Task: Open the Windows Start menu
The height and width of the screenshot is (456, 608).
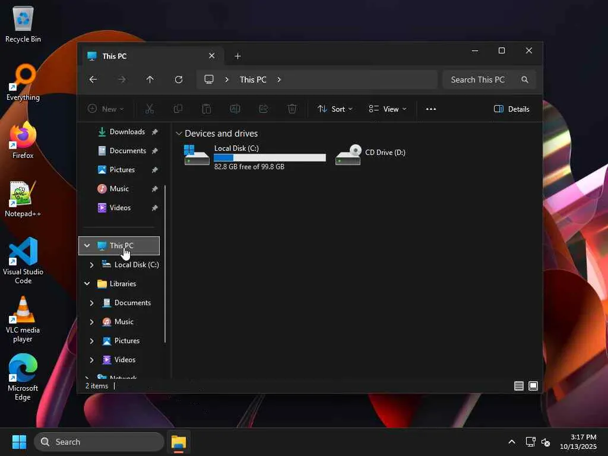Action: (19, 442)
